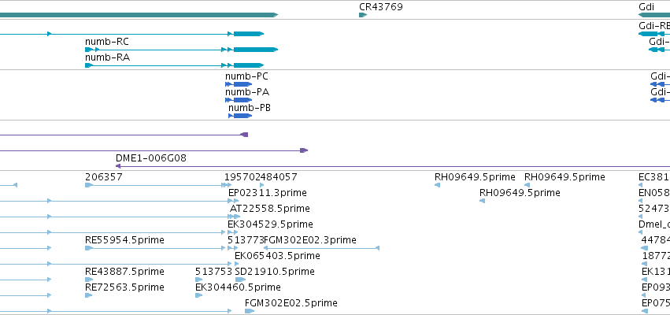The width and height of the screenshot is (670, 315).
Task: Select the purple arrow end below numb-PB
Action: [x=244, y=135]
